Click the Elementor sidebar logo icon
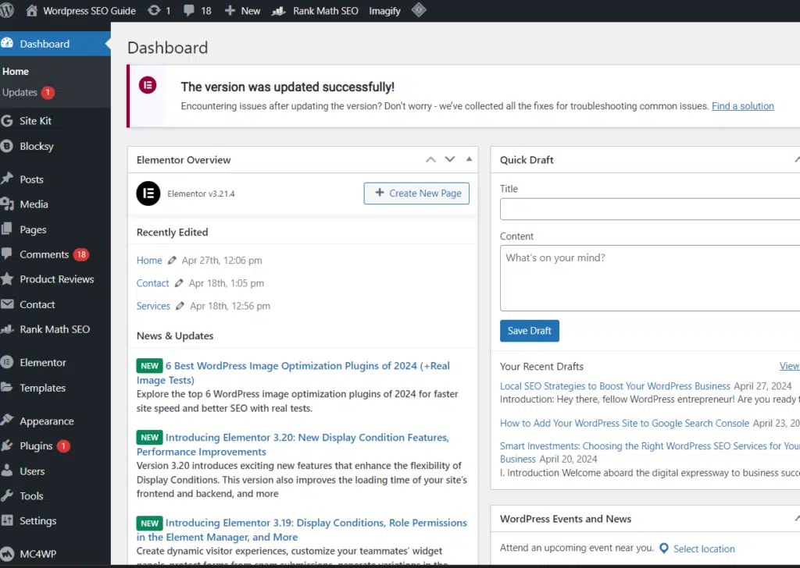The height and width of the screenshot is (568, 800). coord(7,362)
